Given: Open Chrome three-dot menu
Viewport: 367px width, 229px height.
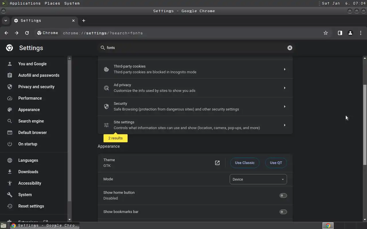Looking at the screenshot, I should pyautogui.click(x=361, y=33).
